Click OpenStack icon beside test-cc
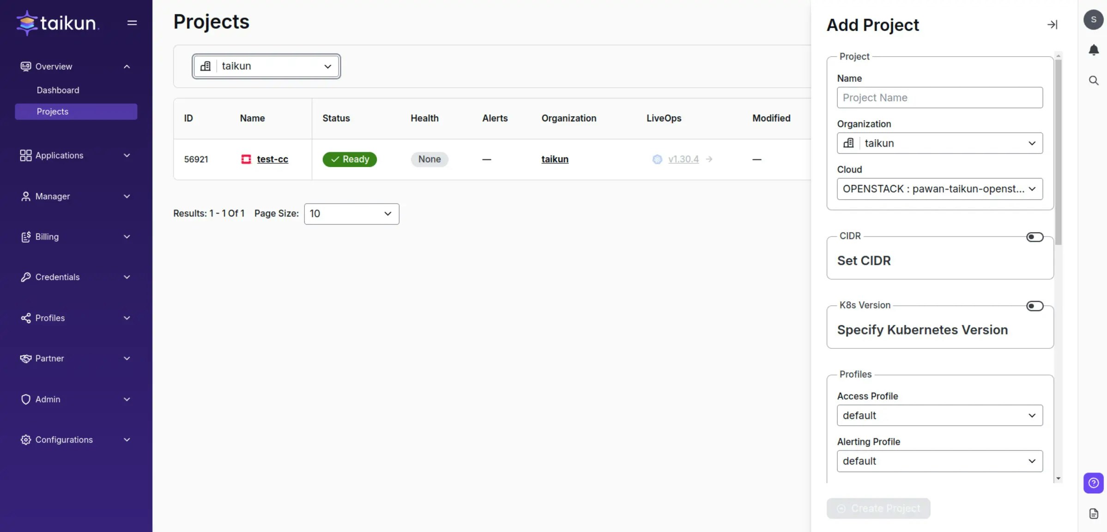Viewport: 1107px width, 532px height. [246, 159]
